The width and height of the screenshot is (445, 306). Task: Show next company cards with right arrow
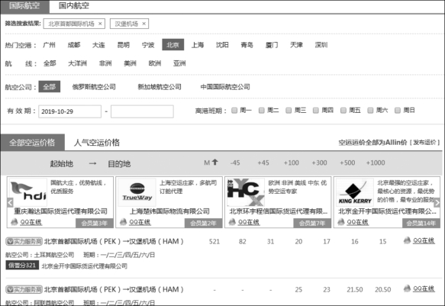(x=437, y=202)
